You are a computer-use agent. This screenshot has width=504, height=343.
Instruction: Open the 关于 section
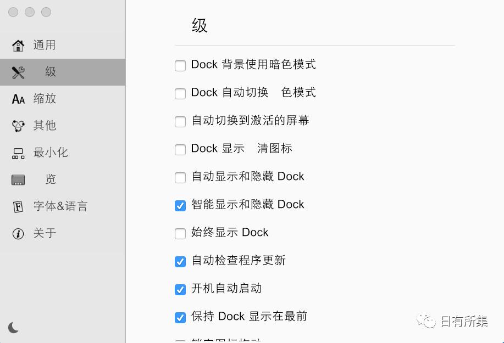click(x=44, y=233)
